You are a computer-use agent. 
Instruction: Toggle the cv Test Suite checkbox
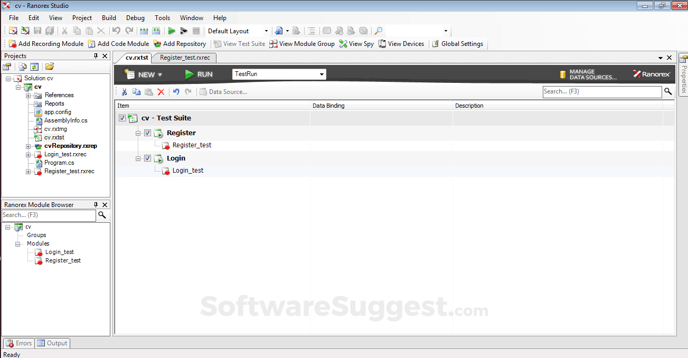[122, 118]
